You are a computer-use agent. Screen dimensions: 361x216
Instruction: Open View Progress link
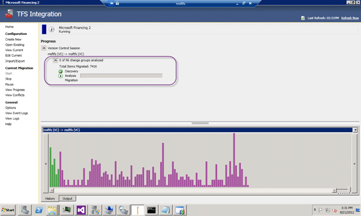15,90
